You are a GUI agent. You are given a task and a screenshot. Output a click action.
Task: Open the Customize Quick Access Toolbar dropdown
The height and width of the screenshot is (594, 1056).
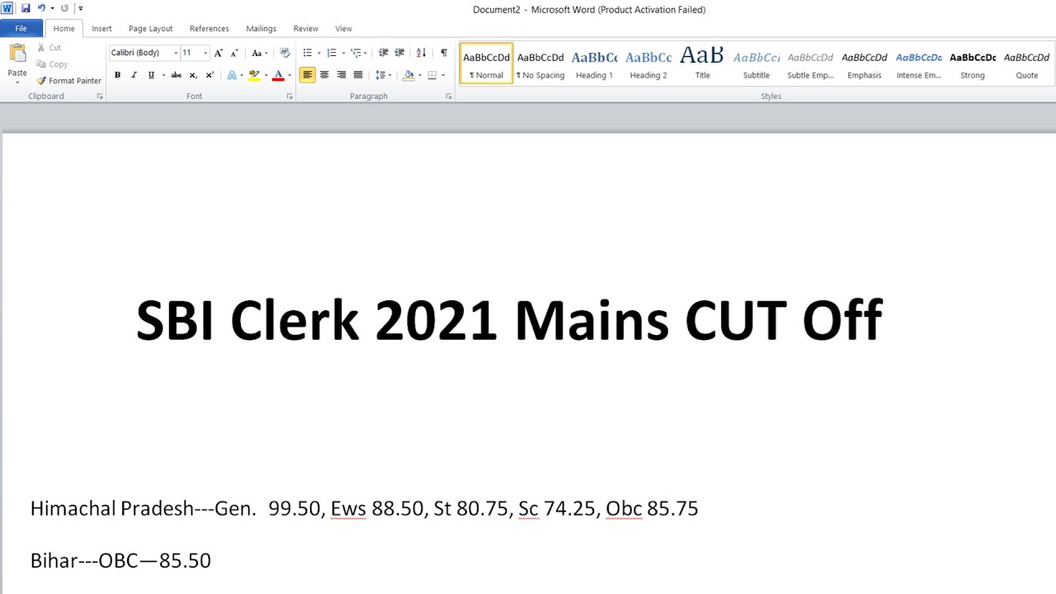[x=81, y=8]
